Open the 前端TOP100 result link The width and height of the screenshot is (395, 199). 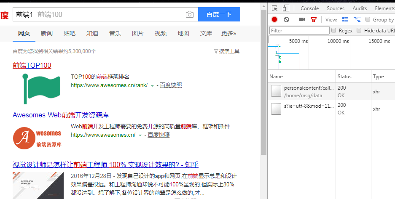(32, 65)
